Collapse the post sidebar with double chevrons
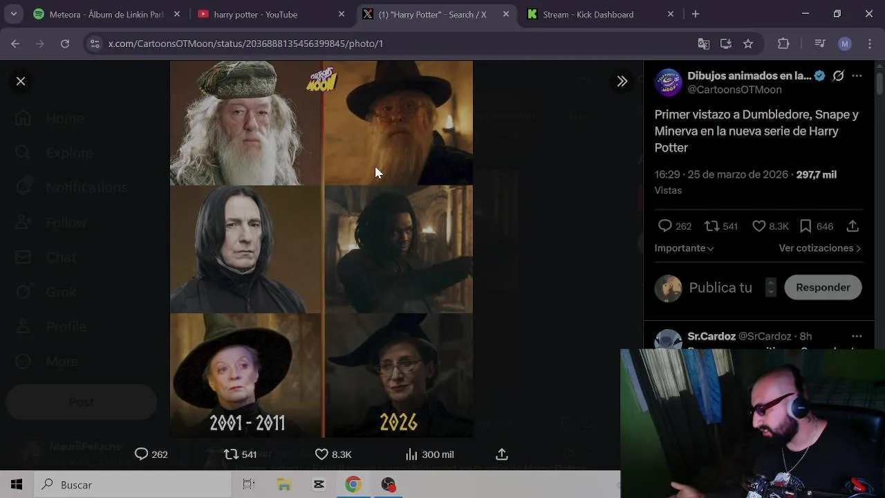This screenshot has width=885, height=498. (x=622, y=81)
